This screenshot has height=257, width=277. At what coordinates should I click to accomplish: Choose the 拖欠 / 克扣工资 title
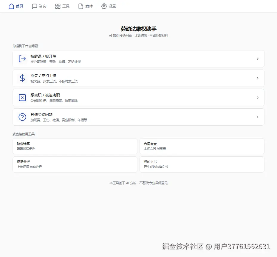tap(43, 76)
